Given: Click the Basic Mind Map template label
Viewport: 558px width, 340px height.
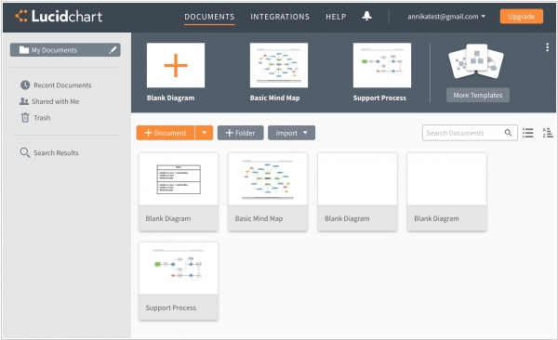Looking at the screenshot, I should (274, 98).
